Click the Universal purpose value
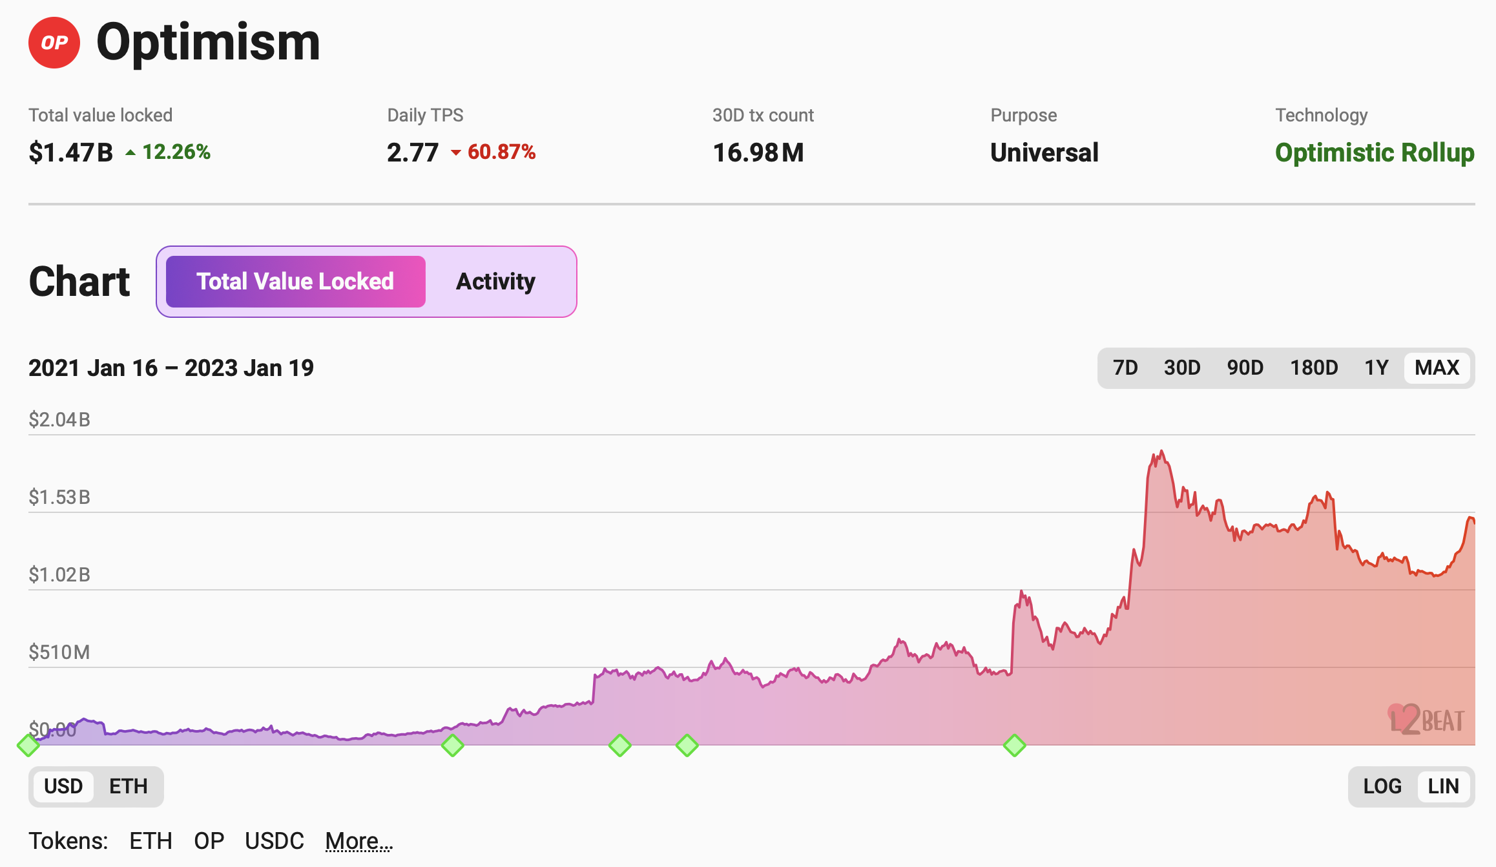This screenshot has height=867, width=1496. (1044, 152)
